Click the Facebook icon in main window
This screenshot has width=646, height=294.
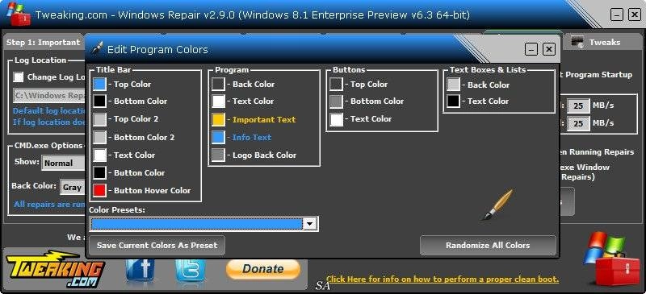pyautogui.click(x=140, y=271)
